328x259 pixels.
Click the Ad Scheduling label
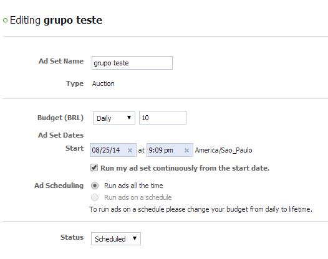(59, 186)
